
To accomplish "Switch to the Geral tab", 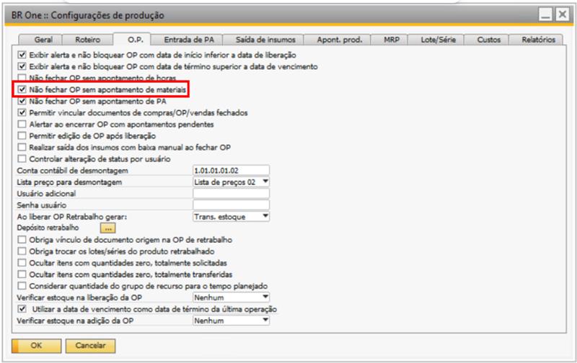I will click(45, 41).
